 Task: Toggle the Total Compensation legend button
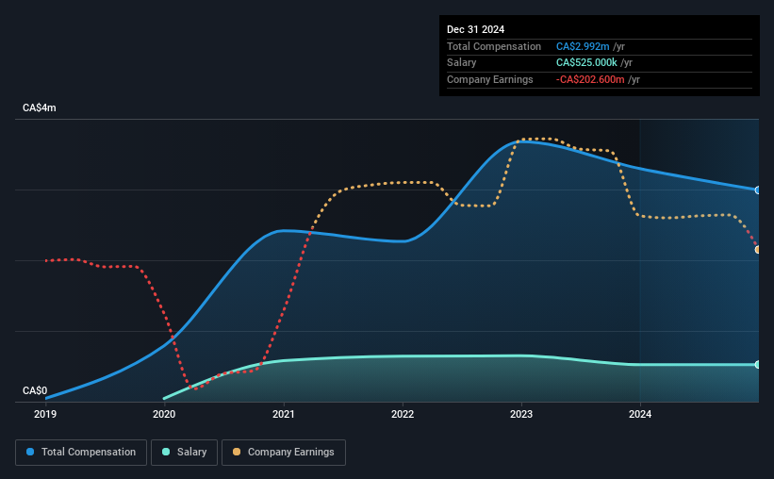point(81,453)
